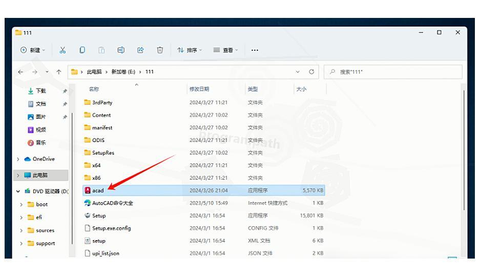Go forward with the right arrow
The height and width of the screenshot is (277, 480).
click(35, 72)
